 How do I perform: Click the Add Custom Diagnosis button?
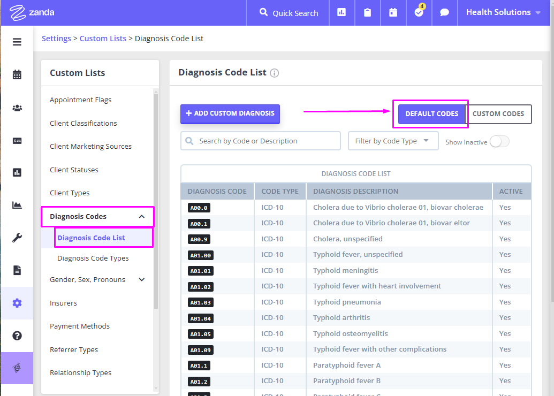pyautogui.click(x=230, y=113)
